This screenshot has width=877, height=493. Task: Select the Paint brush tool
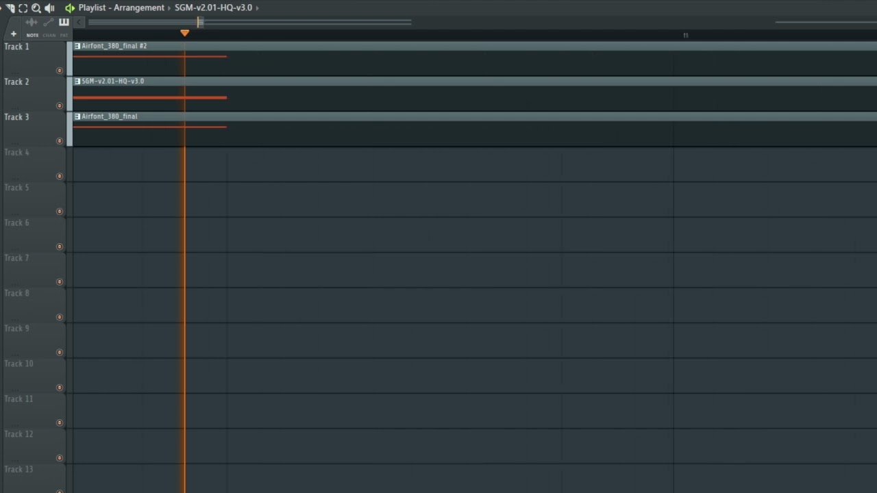(10, 8)
